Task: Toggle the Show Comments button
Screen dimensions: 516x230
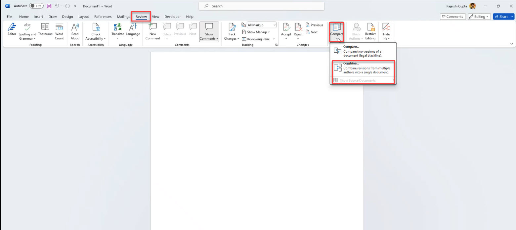Action: pyautogui.click(x=209, y=32)
